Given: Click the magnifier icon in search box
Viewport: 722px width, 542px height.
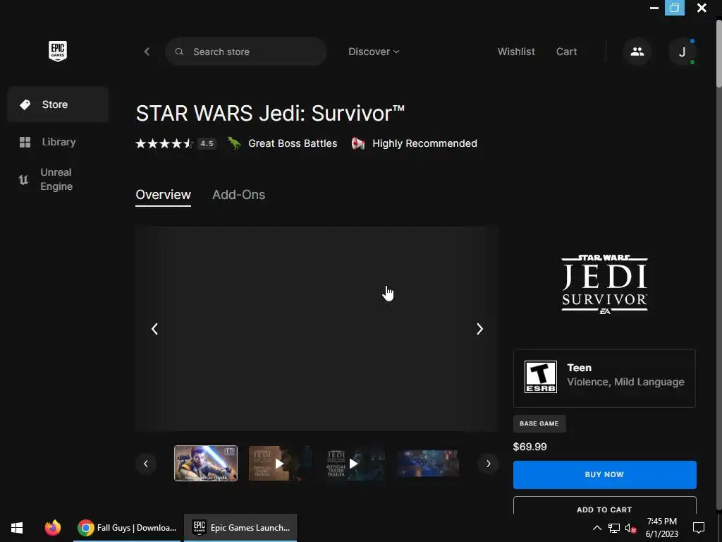Looking at the screenshot, I should pos(179,52).
